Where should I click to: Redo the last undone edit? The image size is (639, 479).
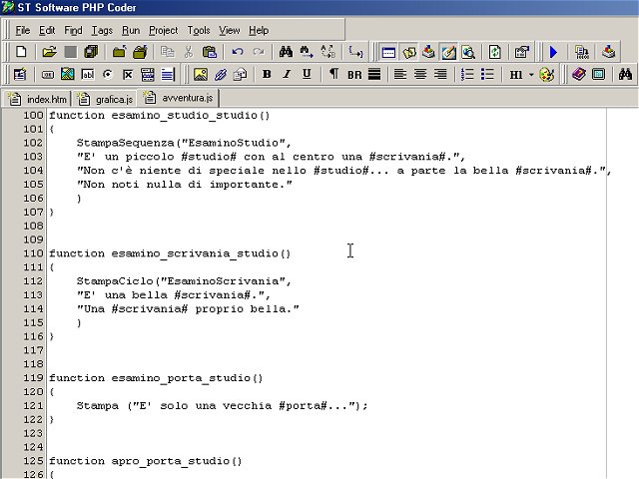259,52
